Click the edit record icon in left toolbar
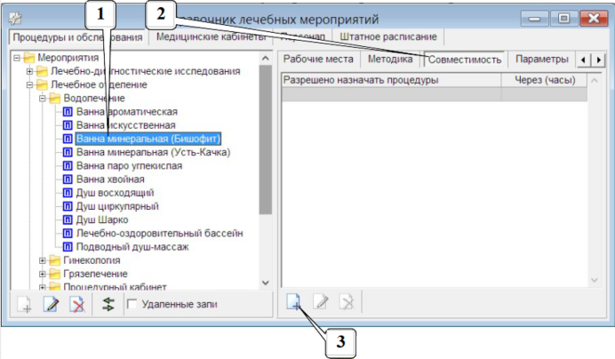 [52, 305]
